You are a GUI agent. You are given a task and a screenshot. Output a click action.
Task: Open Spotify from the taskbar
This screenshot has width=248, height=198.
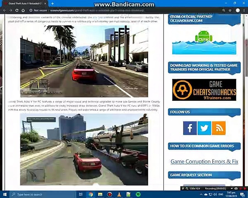(138, 194)
